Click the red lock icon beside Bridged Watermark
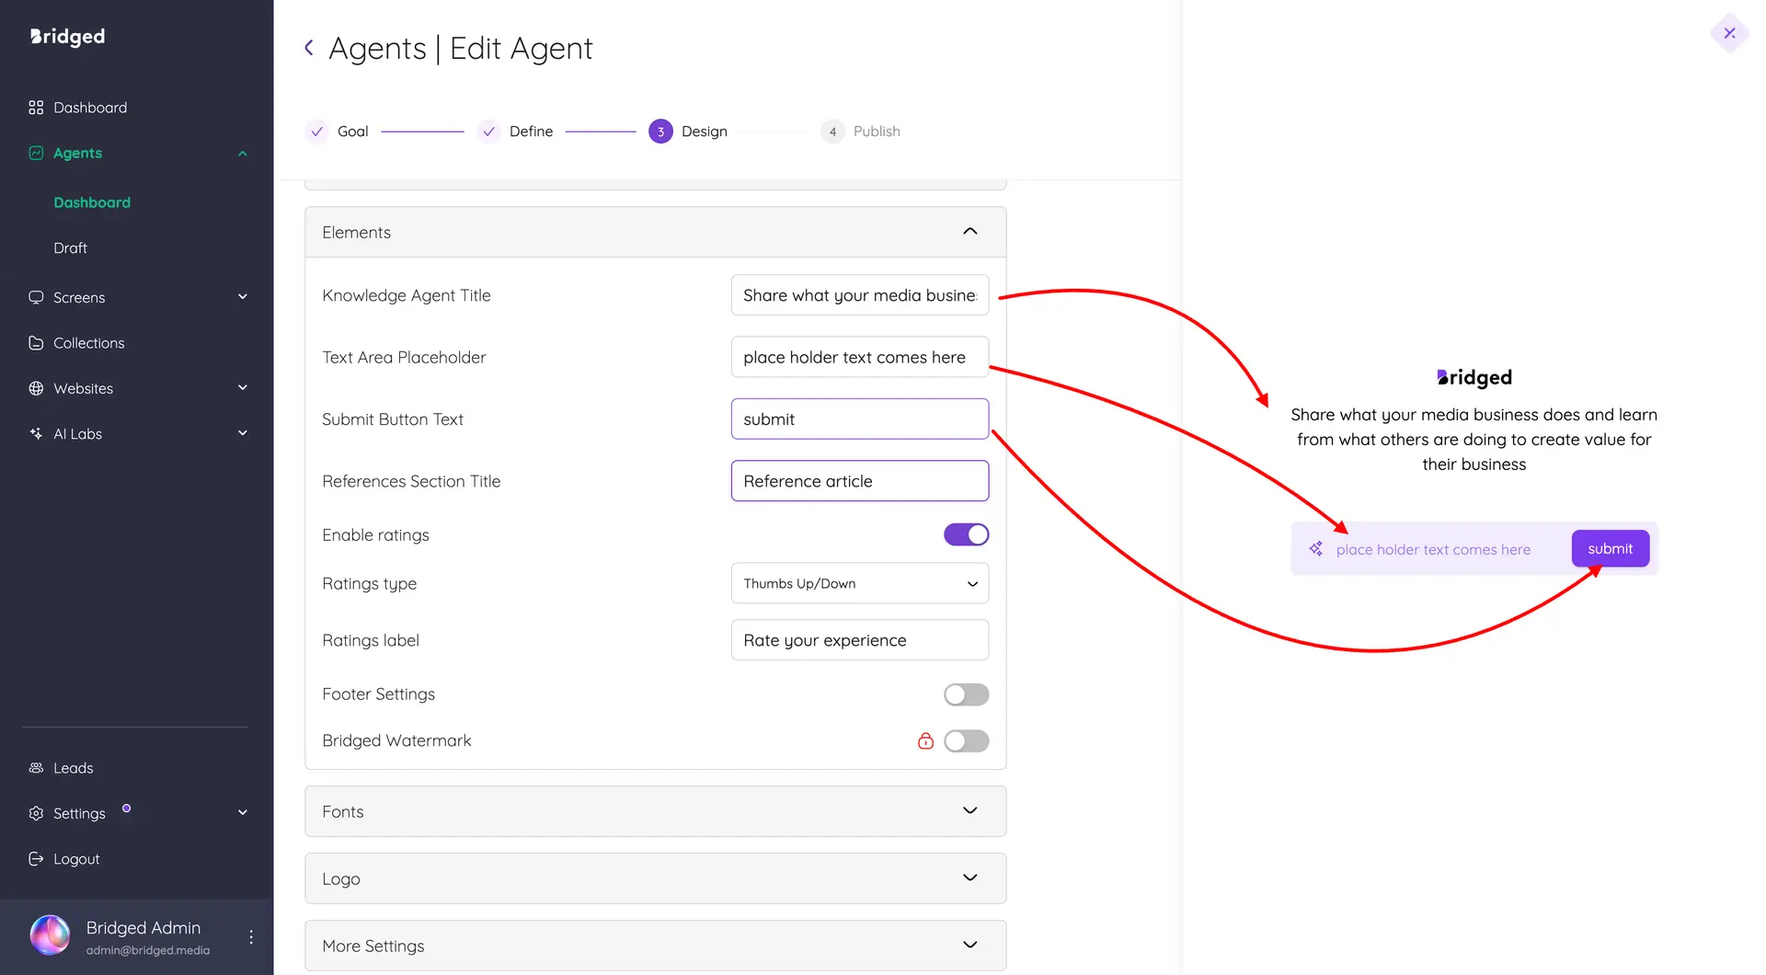Viewport: 1766px width, 975px height. click(925, 740)
